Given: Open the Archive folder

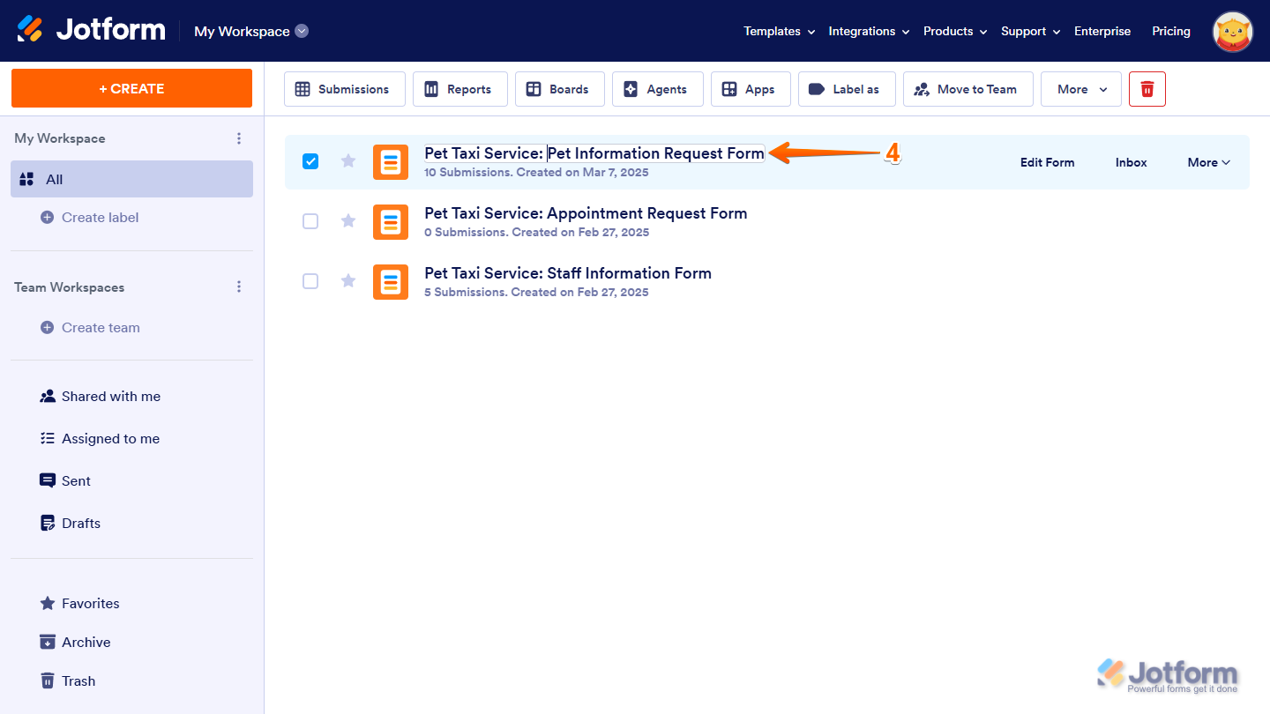Looking at the screenshot, I should (75, 643).
